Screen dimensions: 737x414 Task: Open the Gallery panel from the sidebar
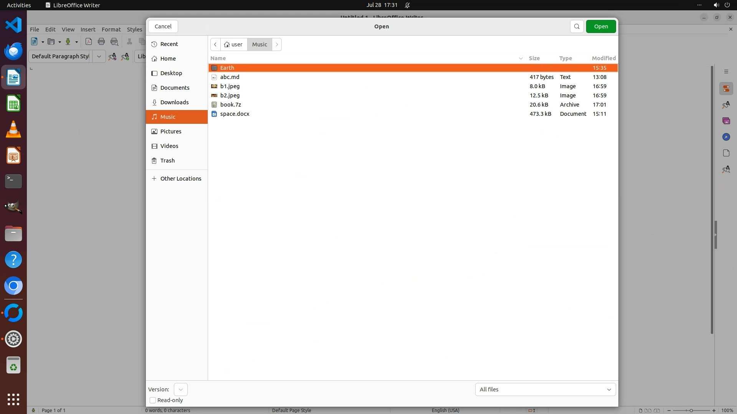pyautogui.click(x=726, y=121)
